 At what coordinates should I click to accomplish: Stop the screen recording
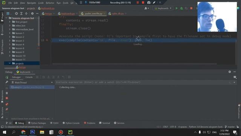(x=143, y=3)
